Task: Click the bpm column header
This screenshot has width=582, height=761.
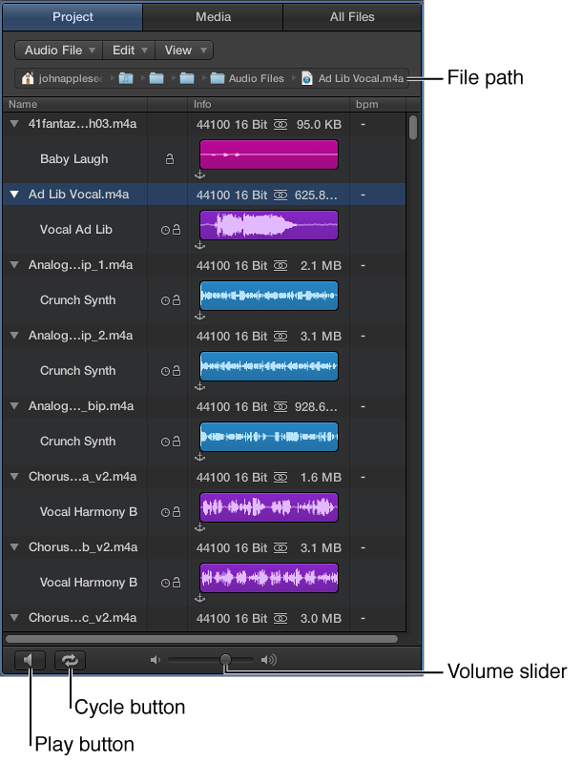Action: (378, 104)
